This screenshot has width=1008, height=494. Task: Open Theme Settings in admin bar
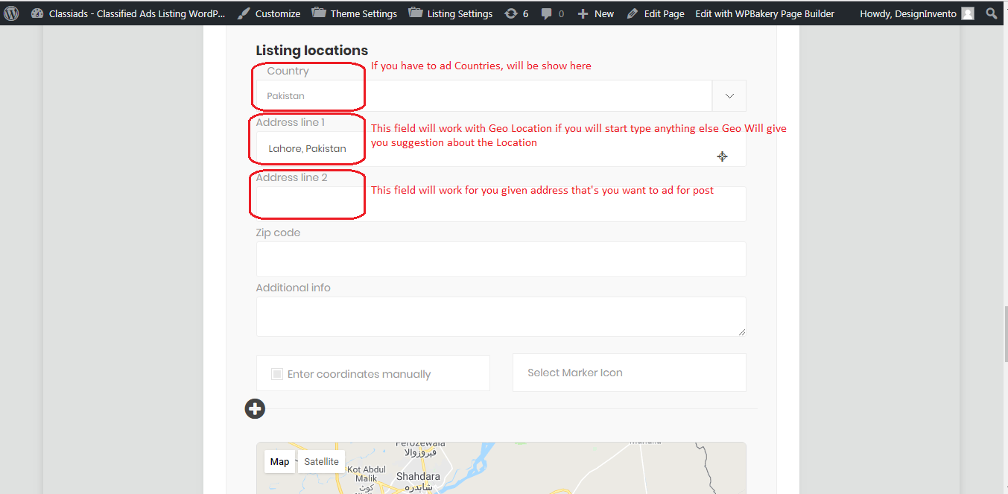[x=354, y=13]
